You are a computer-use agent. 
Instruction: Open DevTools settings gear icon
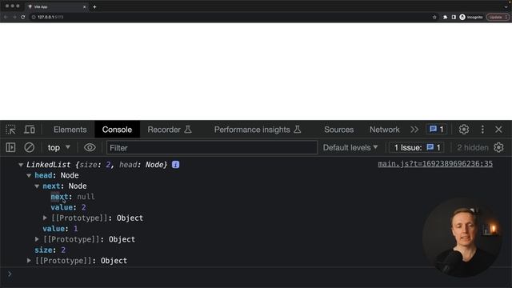point(464,130)
